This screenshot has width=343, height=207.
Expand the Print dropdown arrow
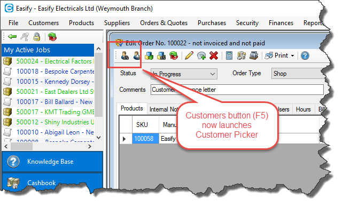(292, 56)
